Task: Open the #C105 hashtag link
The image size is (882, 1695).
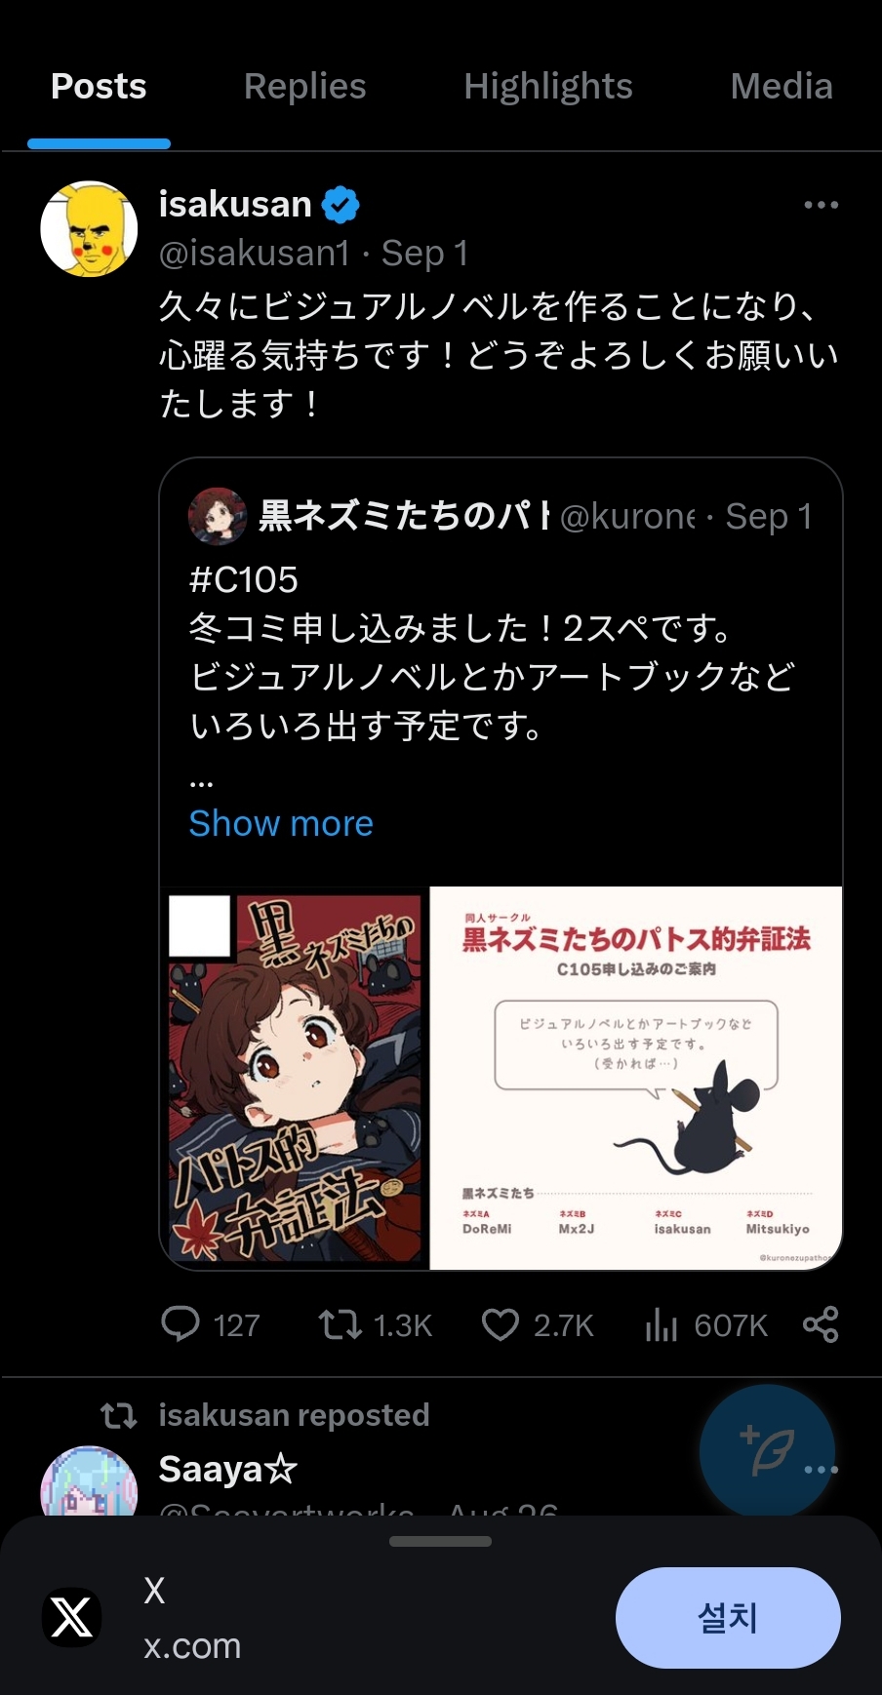Action: pos(243,579)
